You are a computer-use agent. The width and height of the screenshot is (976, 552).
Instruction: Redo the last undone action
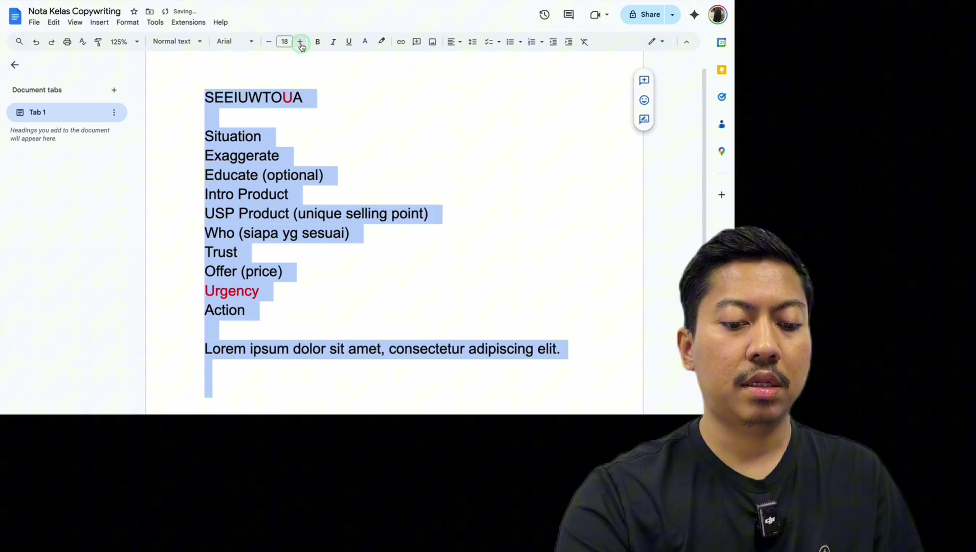tap(51, 42)
